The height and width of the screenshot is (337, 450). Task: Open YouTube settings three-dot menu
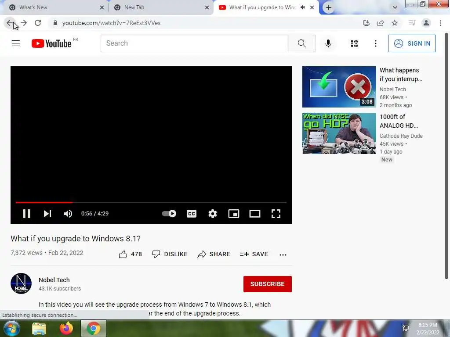(x=376, y=43)
